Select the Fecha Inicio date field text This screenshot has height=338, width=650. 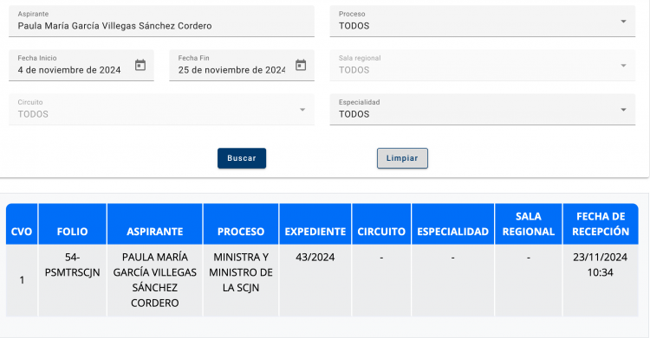coord(69,70)
